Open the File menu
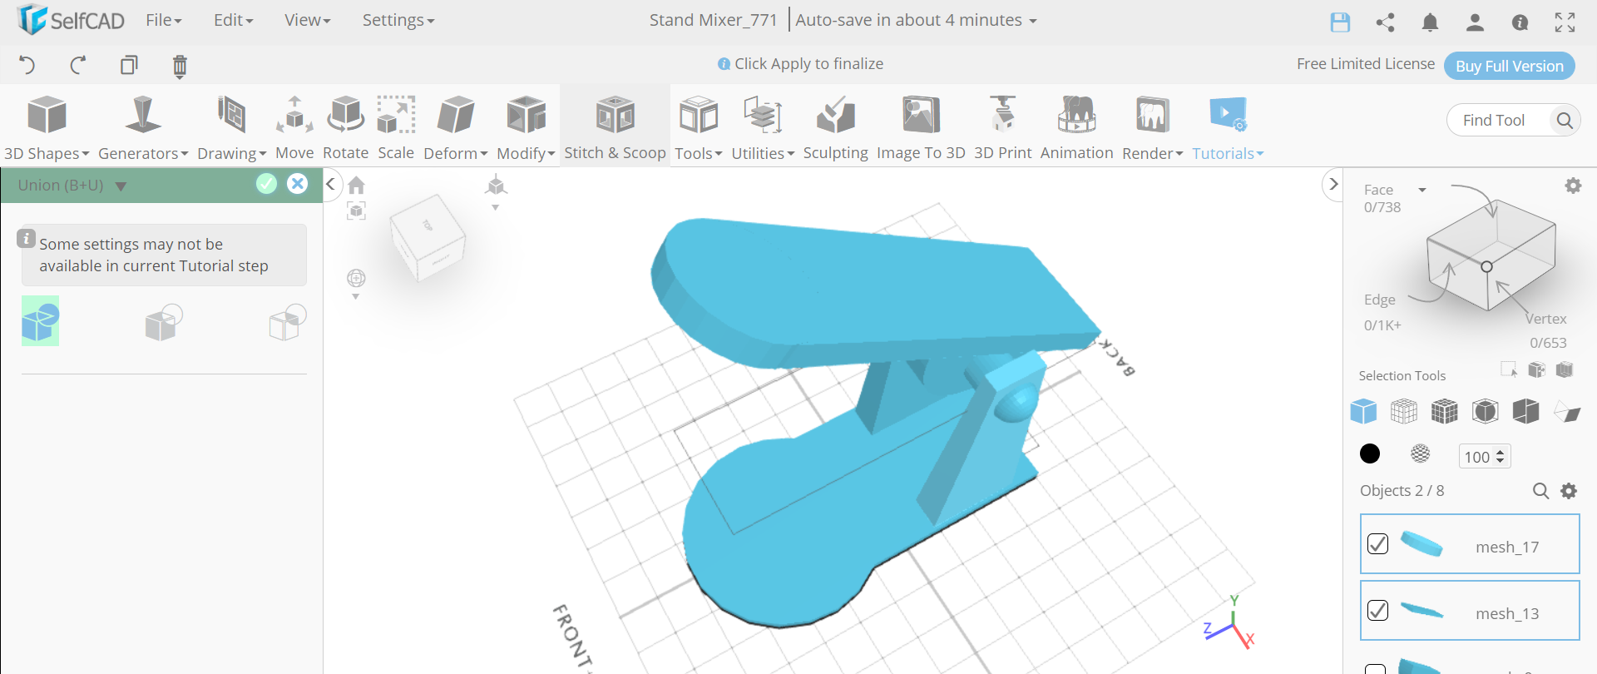This screenshot has height=674, width=1597. pyautogui.click(x=163, y=20)
